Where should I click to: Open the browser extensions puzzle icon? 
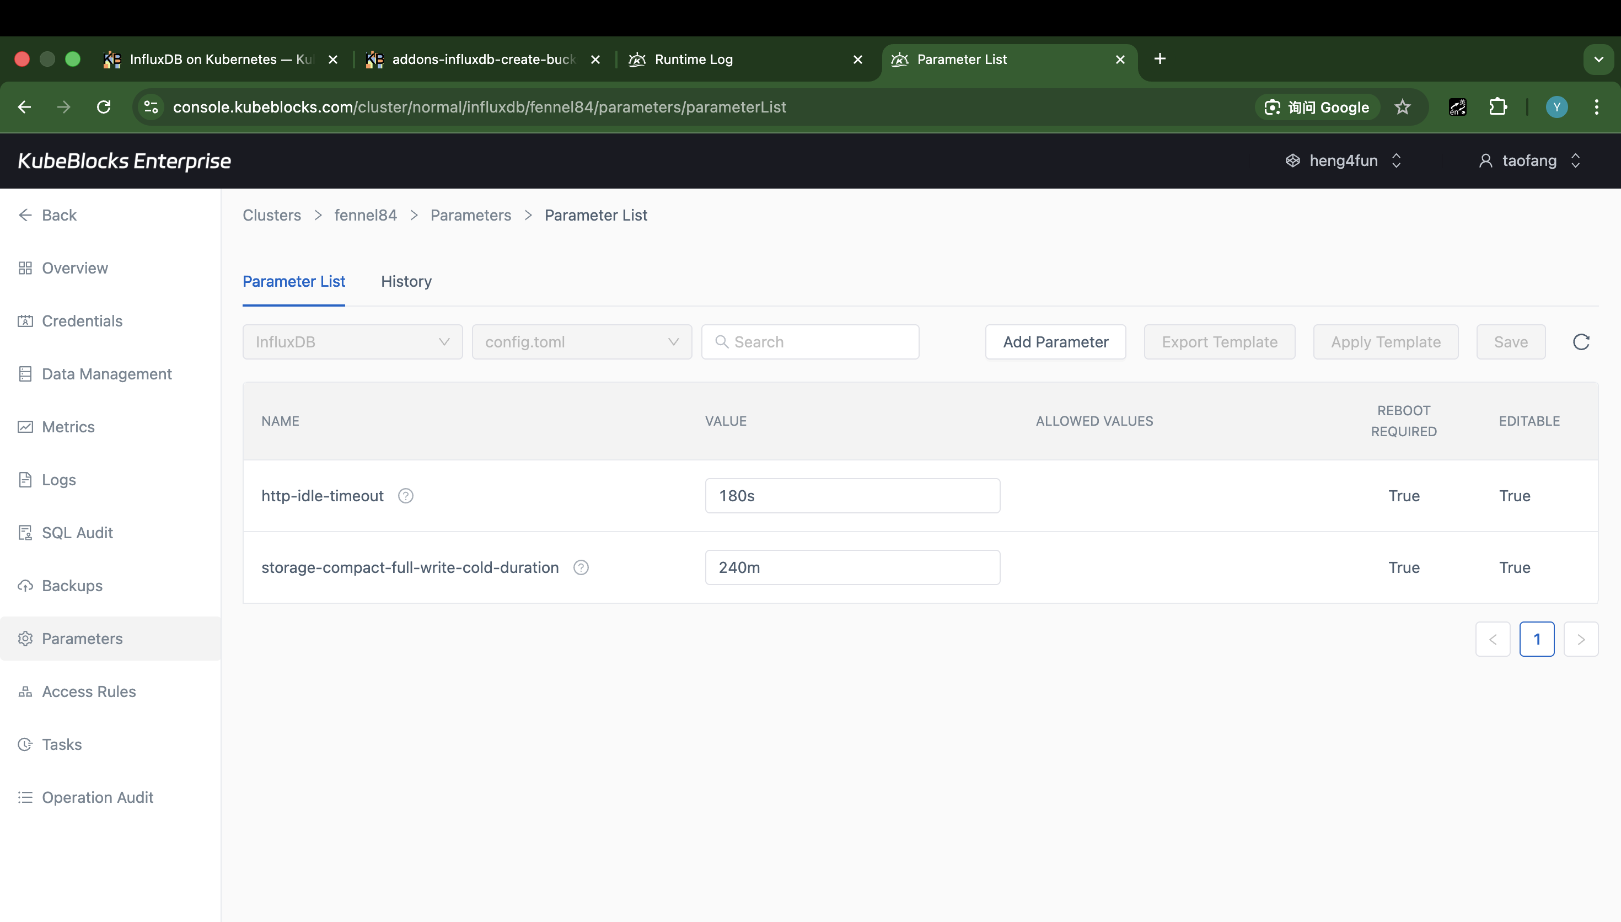[1497, 107]
